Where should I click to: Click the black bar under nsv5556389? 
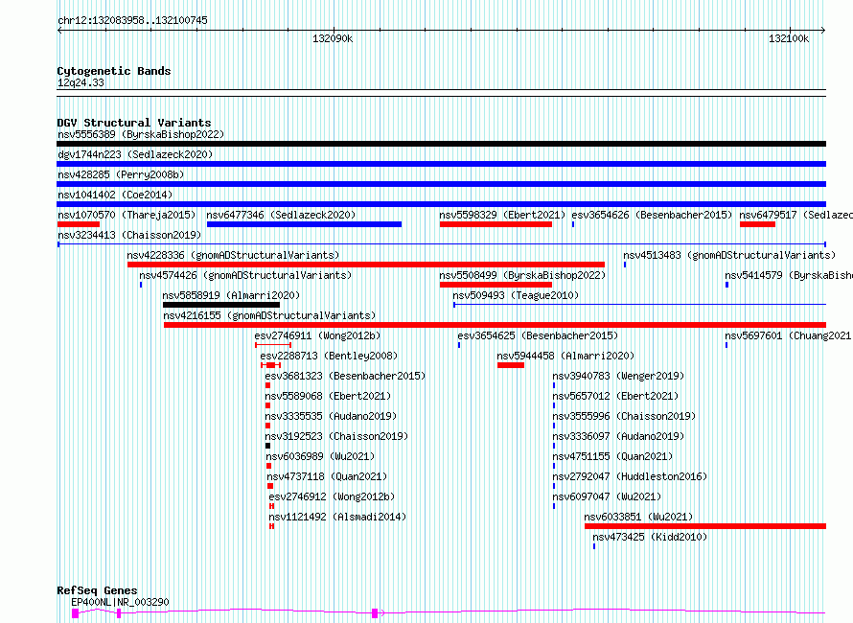(x=441, y=144)
